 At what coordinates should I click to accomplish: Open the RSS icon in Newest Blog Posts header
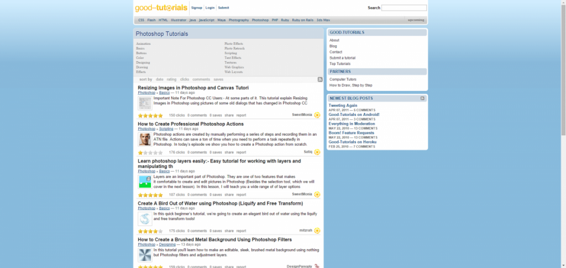pyautogui.click(x=422, y=98)
